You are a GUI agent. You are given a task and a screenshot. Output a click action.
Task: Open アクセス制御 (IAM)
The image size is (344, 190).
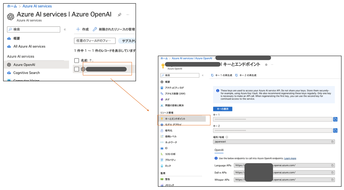tap(173, 94)
